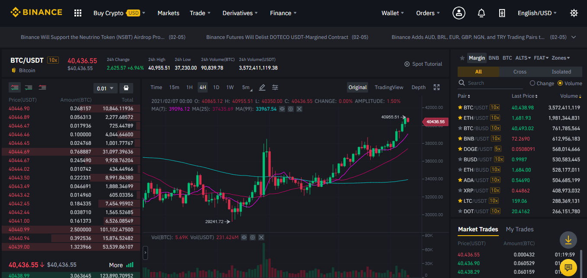Open the English/USD language dropdown

(x=537, y=13)
